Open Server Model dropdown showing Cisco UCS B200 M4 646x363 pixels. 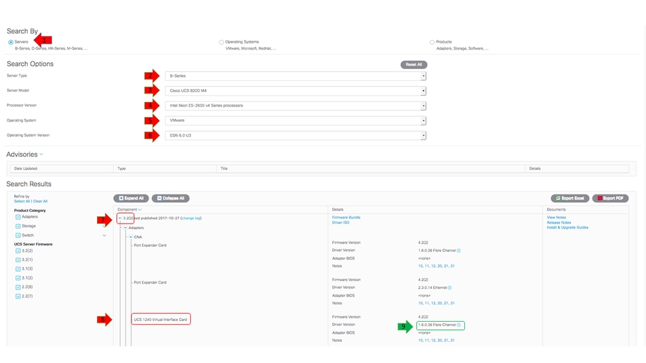[296, 91]
